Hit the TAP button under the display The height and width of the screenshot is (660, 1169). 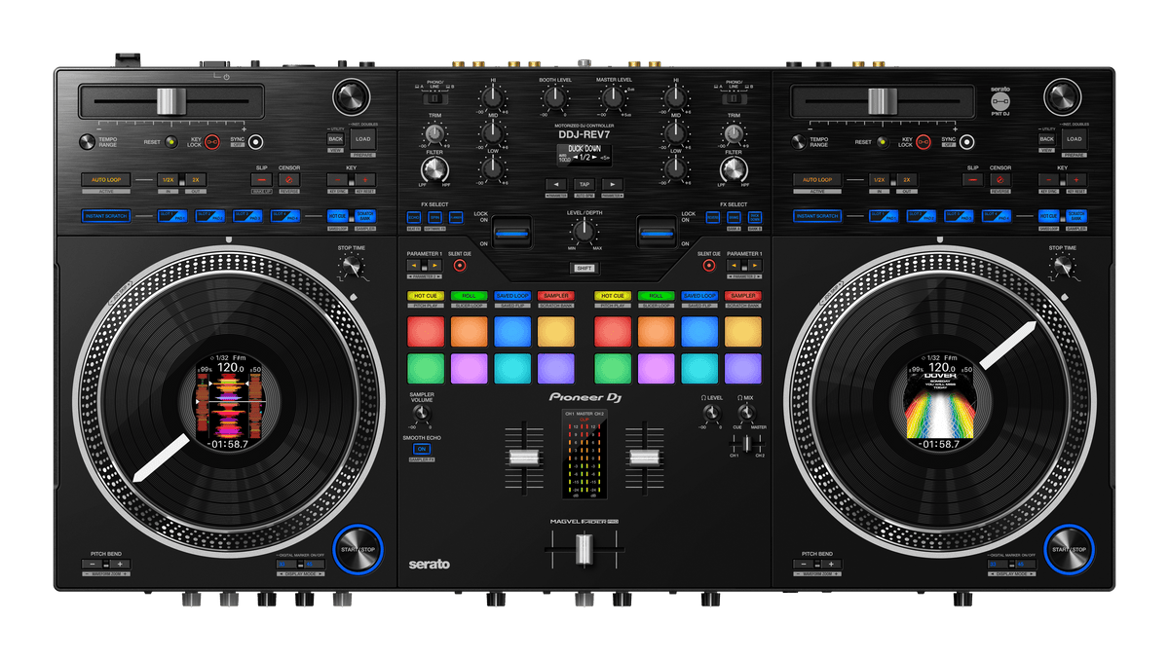point(584,183)
